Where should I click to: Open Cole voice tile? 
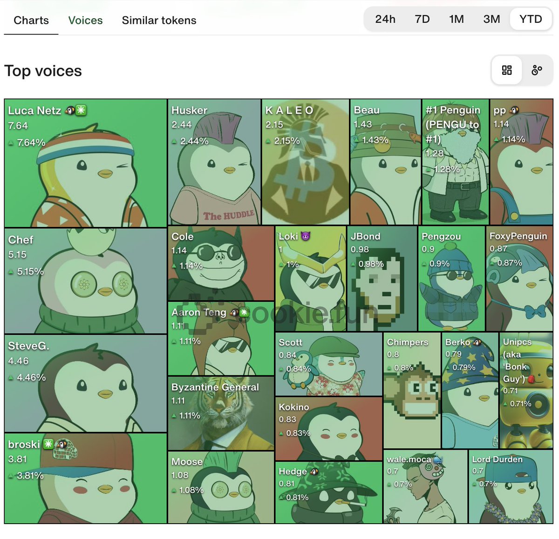point(221,263)
